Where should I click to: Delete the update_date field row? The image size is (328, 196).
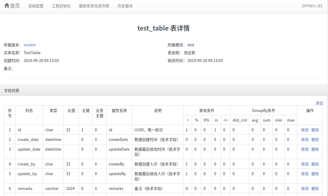315,149
